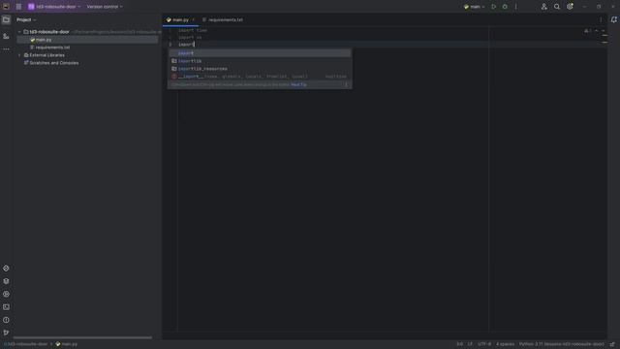Place cursor on the 'import os' line
The height and width of the screenshot is (349, 620).
tap(190, 38)
